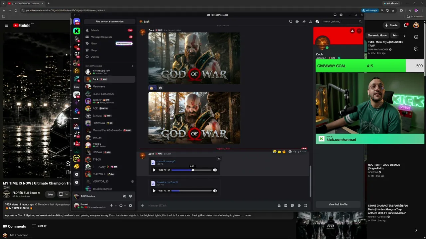Viewport: 426px width, 239px height.
Task: Click the YouTube Create button
Action: point(391,25)
